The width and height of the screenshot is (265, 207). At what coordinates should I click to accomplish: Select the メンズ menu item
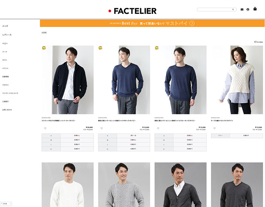(x=5, y=26)
